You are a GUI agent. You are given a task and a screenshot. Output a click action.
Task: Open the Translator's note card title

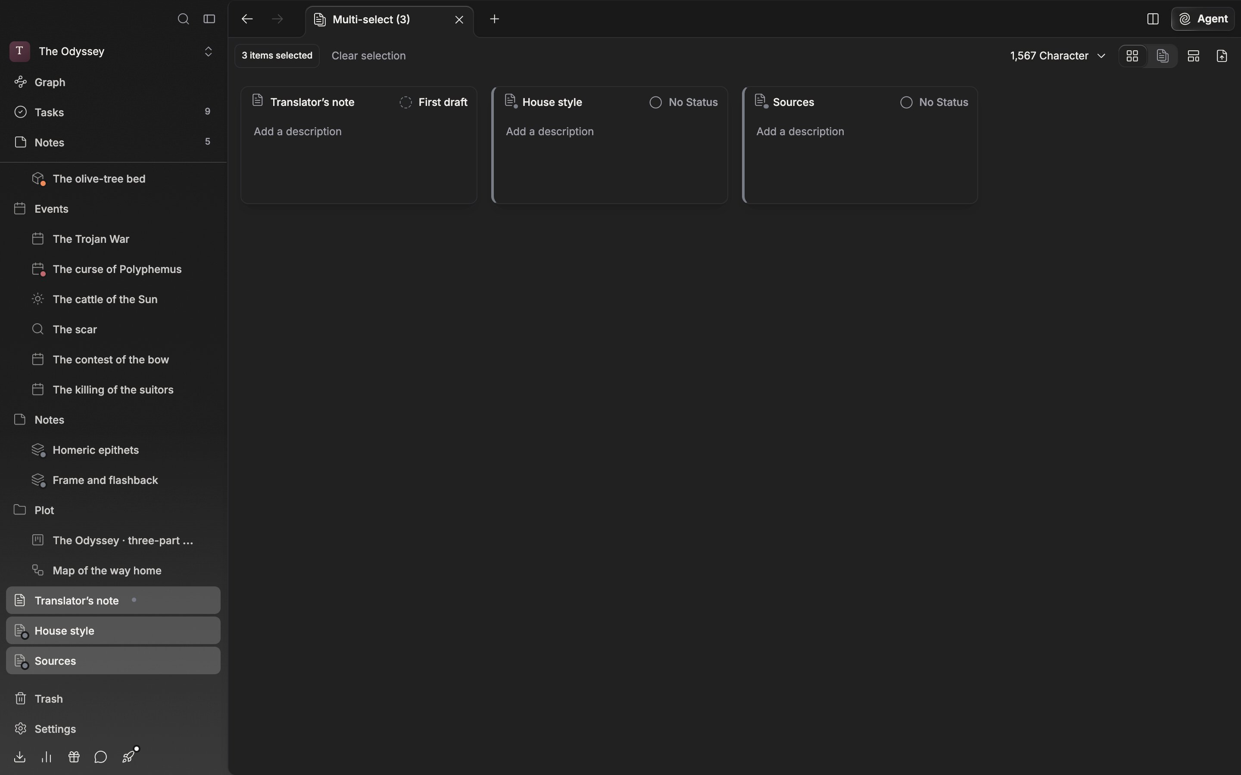tap(312, 102)
